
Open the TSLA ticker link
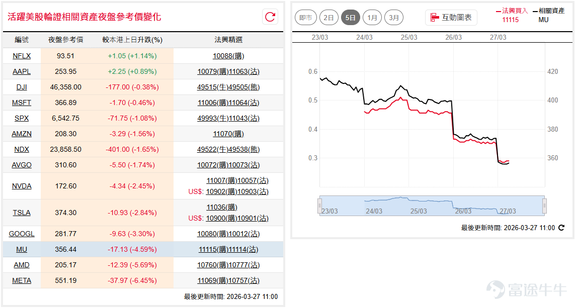coord(22,213)
